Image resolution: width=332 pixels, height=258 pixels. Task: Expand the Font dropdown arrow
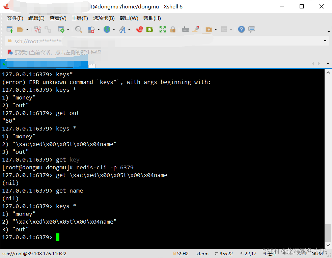coord(129,29)
